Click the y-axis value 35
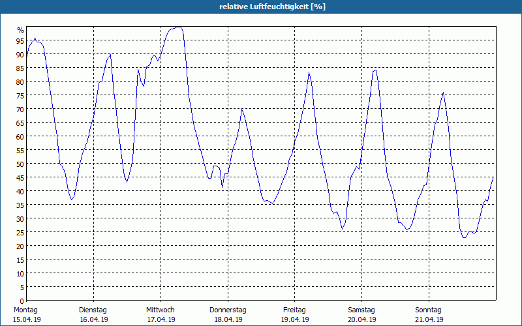 tap(20, 205)
